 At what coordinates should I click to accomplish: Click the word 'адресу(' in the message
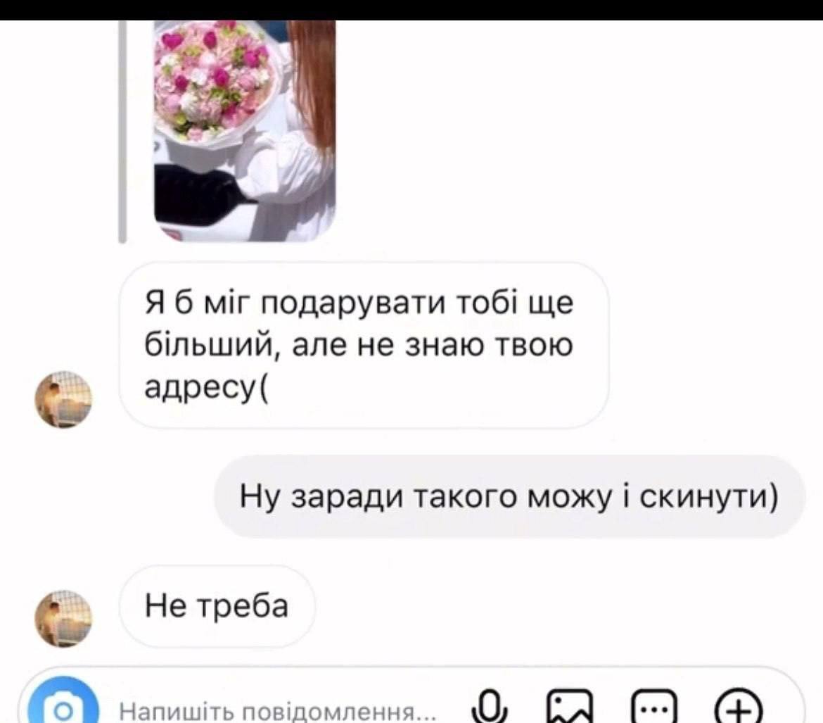(x=205, y=389)
